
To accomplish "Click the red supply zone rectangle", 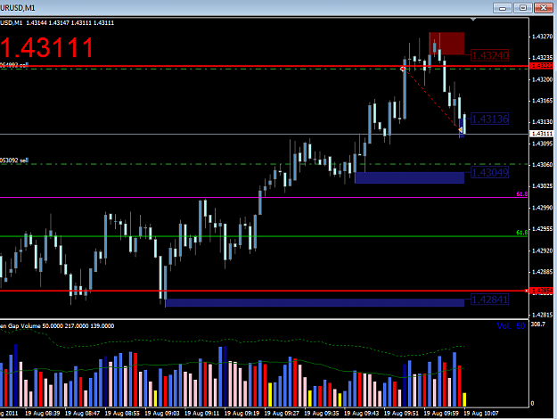I will point(446,44).
